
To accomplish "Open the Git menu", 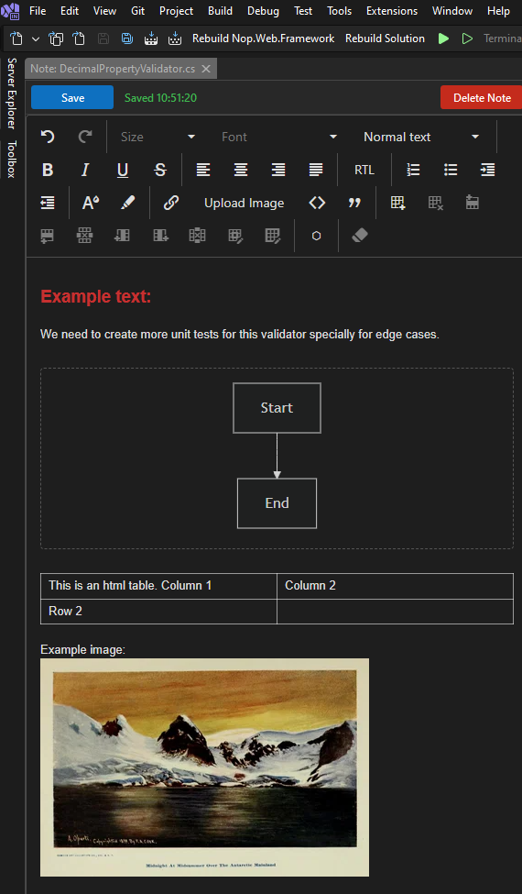I will coord(137,11).
